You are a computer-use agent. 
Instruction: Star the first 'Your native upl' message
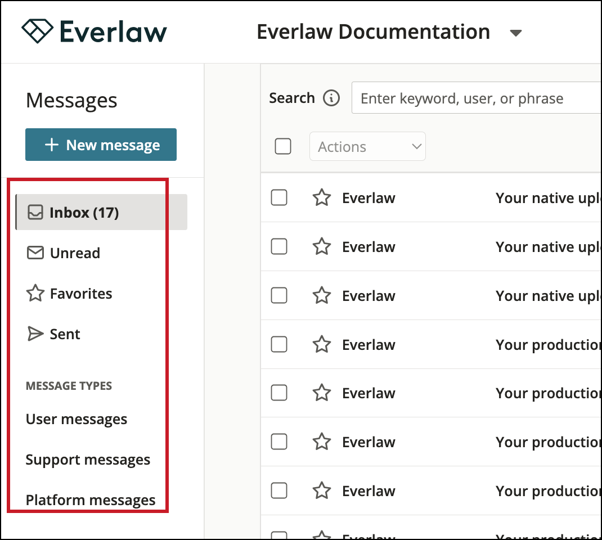(322, 197)
